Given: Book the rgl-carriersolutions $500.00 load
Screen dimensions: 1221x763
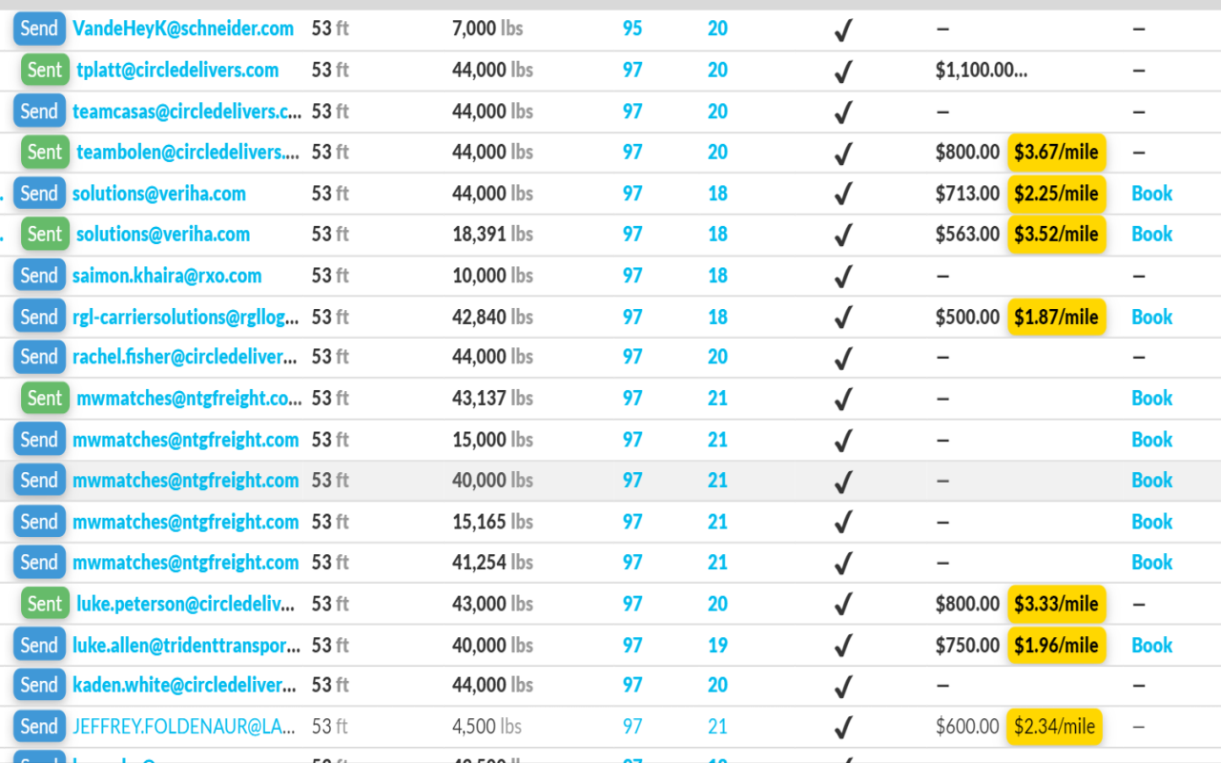Looking at the screenshot, I should click(1151, 318).
